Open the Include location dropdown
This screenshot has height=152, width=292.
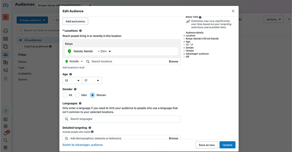(74, 61)
